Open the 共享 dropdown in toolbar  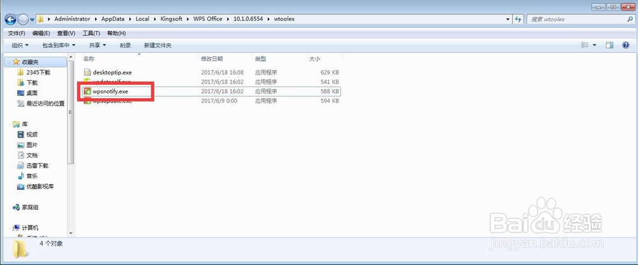tap(97, 45)
